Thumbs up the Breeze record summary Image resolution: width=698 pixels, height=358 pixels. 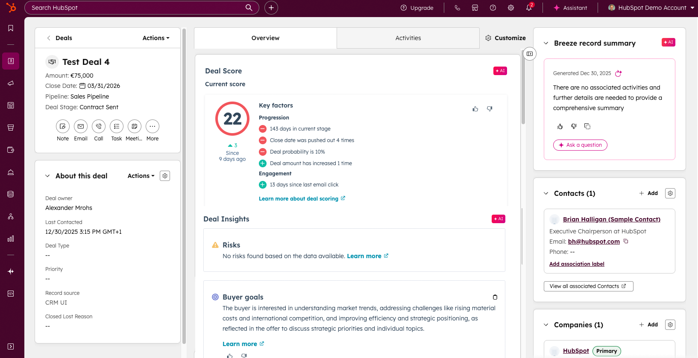[560, 126]
